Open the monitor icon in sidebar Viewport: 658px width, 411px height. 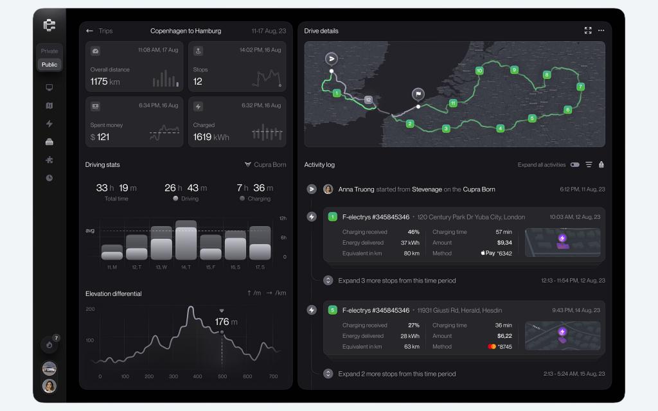pyautogui.click(x=49, y=87)
